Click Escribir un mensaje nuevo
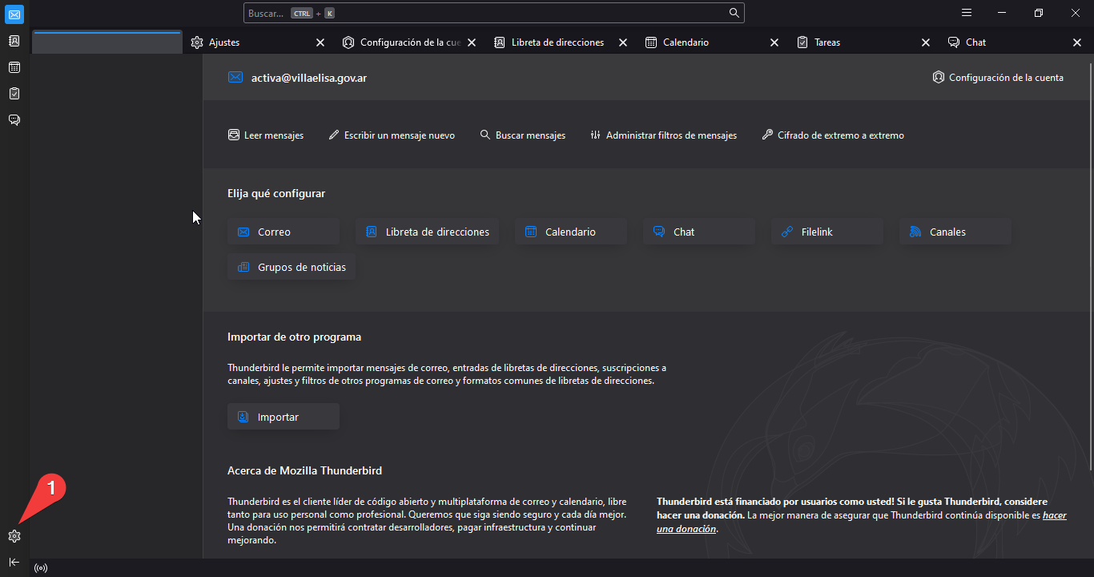1094x577 pixels. [x=392, y=135]
